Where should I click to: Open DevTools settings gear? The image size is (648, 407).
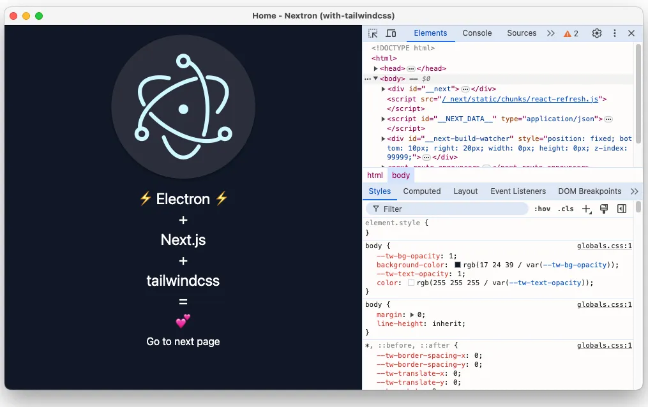point(596,33)
